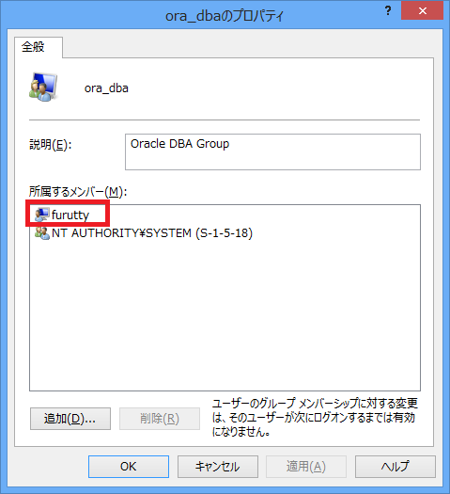Screen dimensions: 450x494
Task: Click the empty area of the members list
Action: pyautogui.click(x=225, y=315)
